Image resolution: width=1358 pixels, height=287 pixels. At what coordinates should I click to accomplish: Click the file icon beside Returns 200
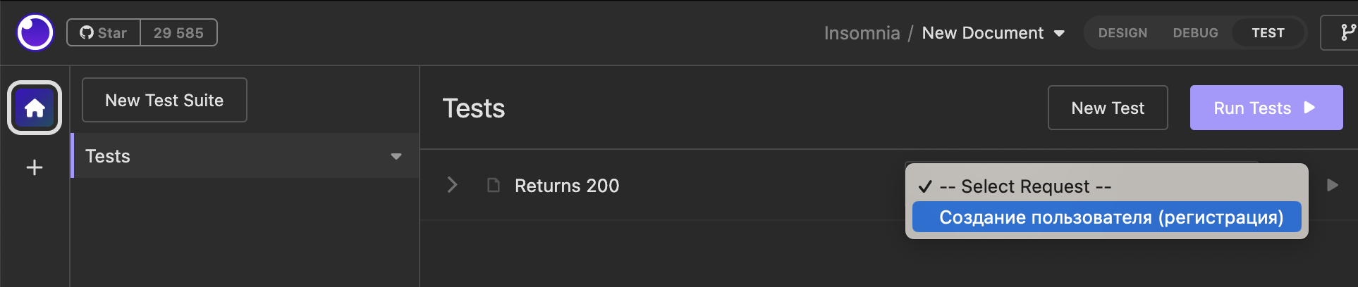tap(494, 185)
